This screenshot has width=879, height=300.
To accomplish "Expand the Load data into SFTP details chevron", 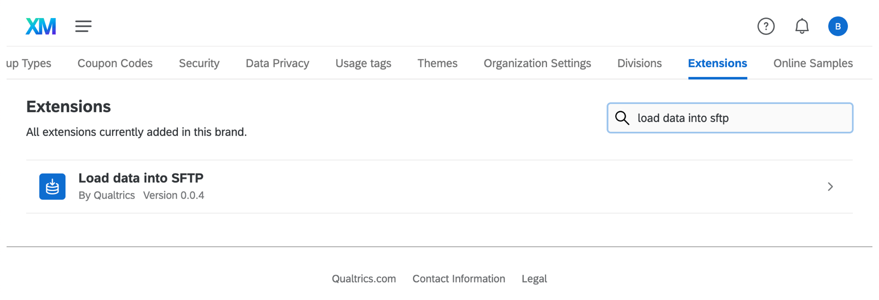I will (830, 186).
